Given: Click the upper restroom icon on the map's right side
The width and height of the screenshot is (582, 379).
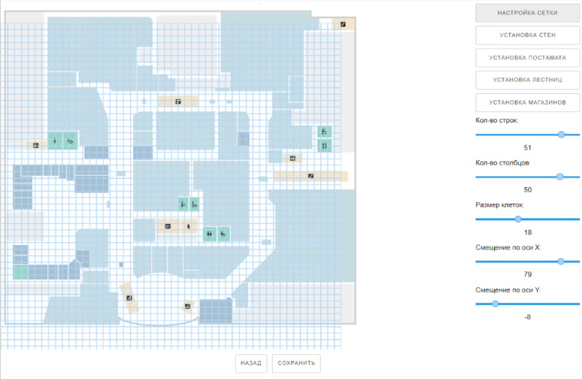Looking at the screenshot, I should (x=324, y=132).
